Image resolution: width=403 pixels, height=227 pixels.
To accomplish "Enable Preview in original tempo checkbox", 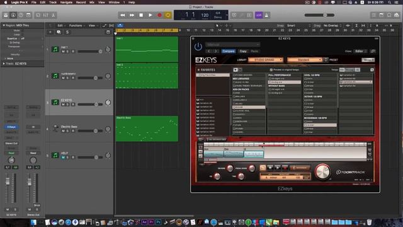I will [x=271, y=70].
